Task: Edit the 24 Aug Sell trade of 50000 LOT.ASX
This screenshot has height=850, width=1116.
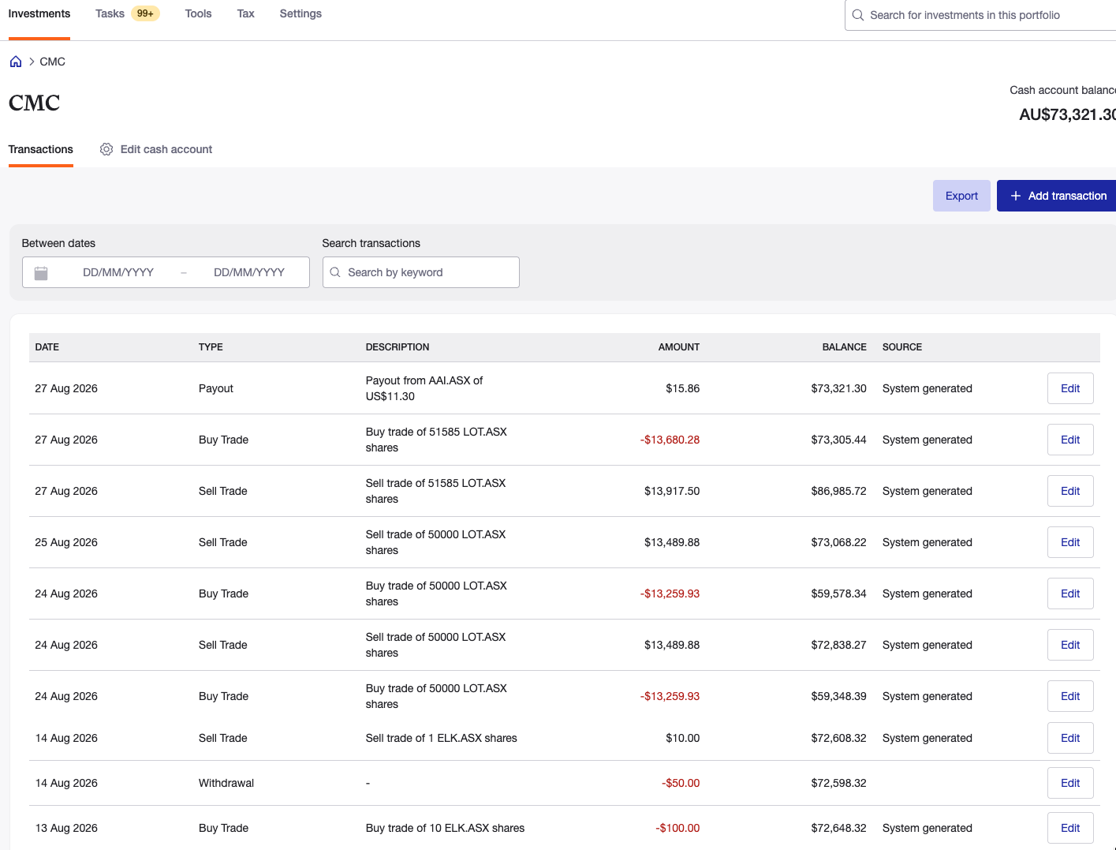Action: (x=1070, y=645)
